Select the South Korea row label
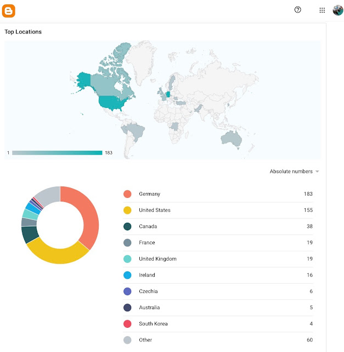This screenshot has height=352, width=344. 153,324
